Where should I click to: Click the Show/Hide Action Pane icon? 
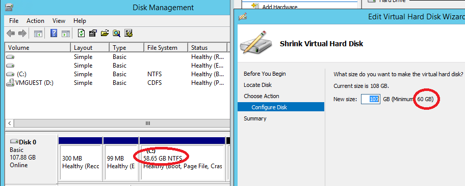pyautogui.click(x=66, y=33)
